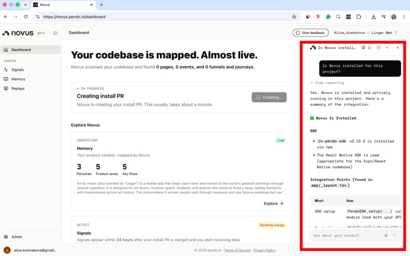Click the "Is Novus install…" chat title

(337, 48)
